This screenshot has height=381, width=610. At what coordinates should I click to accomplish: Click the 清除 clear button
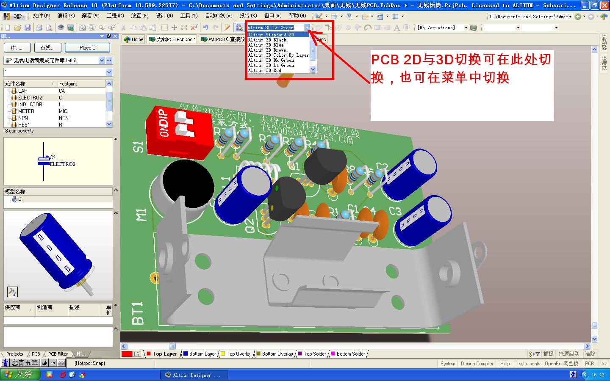(x=590, y=354)
